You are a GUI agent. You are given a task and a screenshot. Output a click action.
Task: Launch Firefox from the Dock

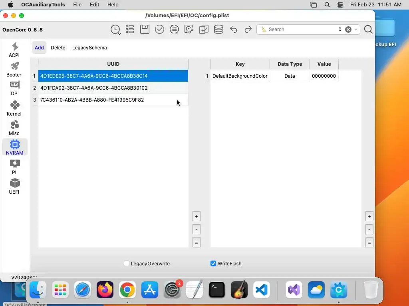(x=105, y=290)
